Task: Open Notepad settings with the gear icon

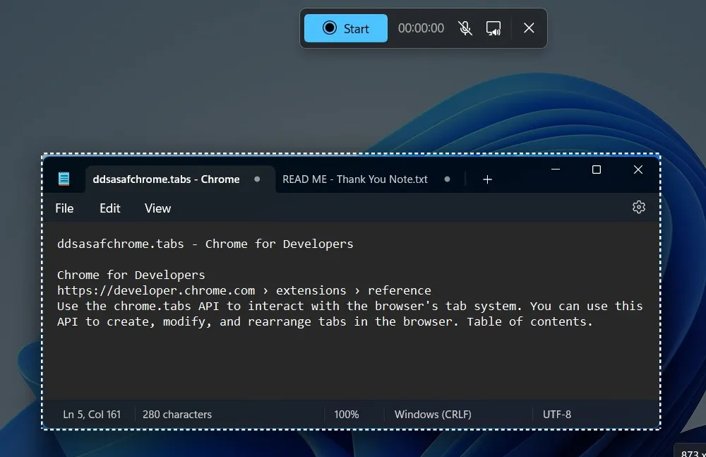Action: coord(639,207)
